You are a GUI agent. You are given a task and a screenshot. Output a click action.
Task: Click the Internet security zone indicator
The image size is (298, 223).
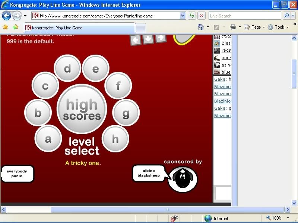click(x=216, y=219)
